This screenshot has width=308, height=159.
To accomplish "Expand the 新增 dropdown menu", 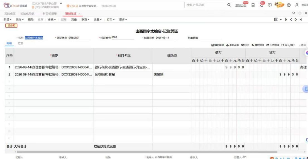I will tap(8, 19).
